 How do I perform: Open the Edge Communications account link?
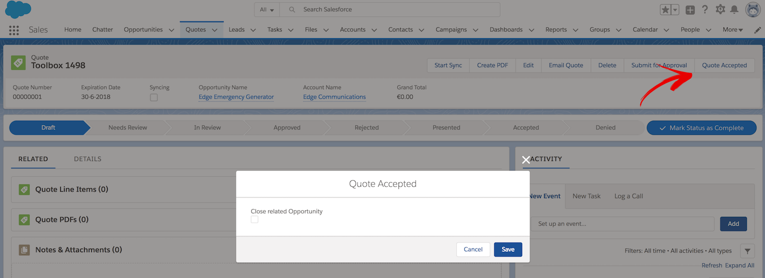click(x=334, y=97)
